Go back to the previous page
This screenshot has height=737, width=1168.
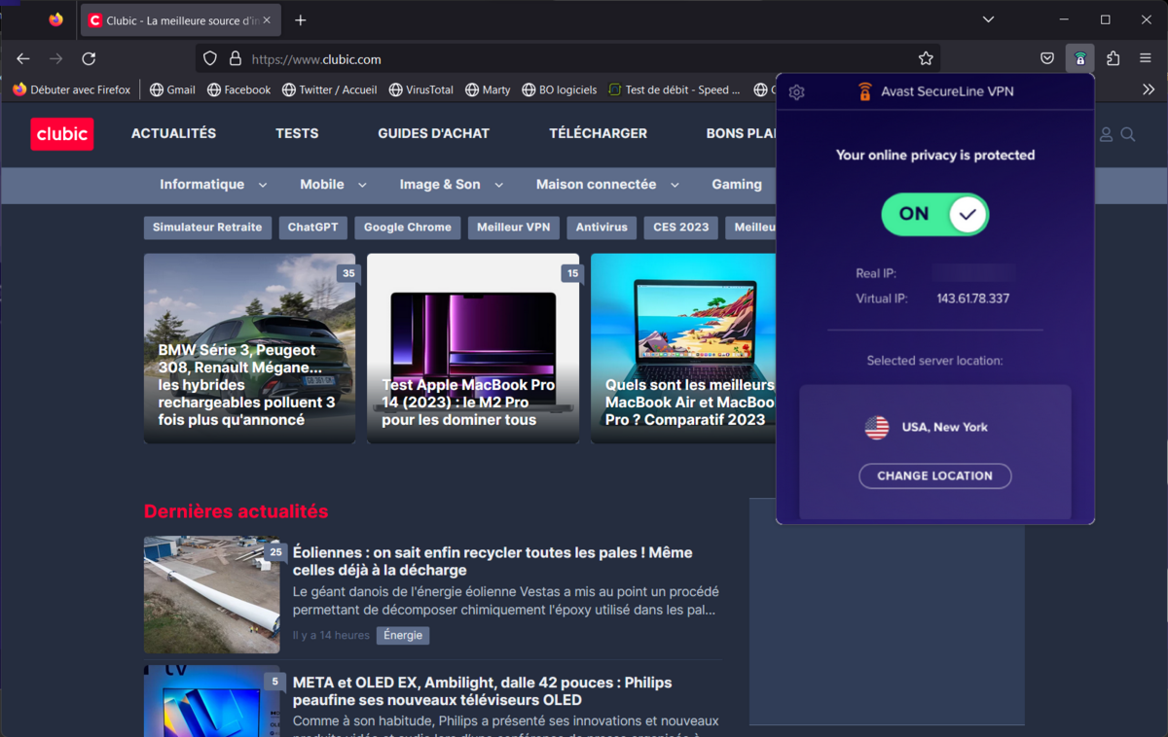coord(23,58)
